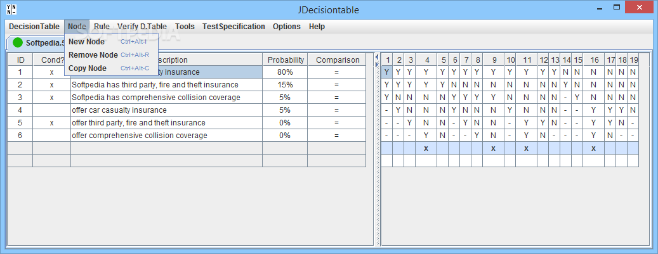Click the Probability column header

(286, 60)
